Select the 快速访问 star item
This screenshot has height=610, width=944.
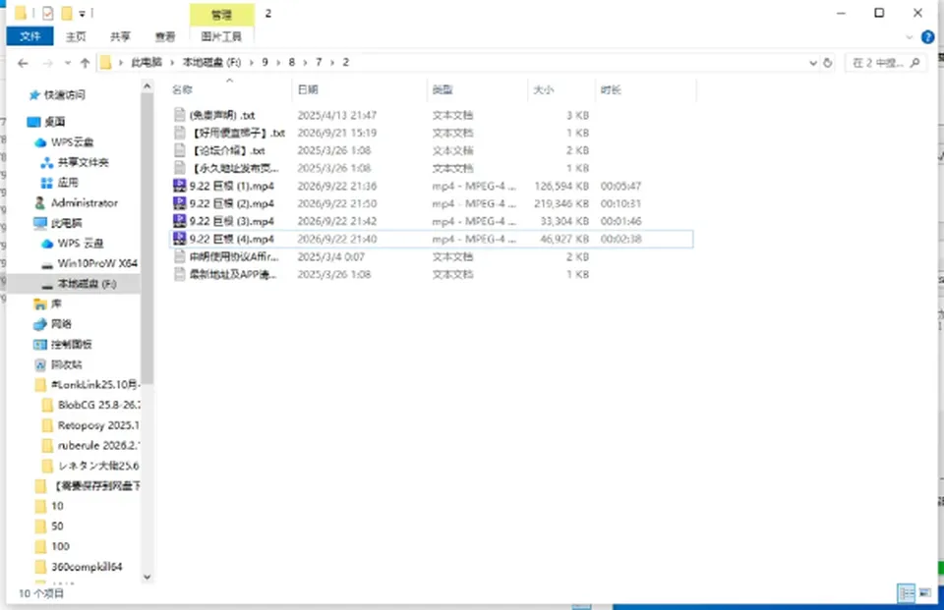tap(57, 95)
